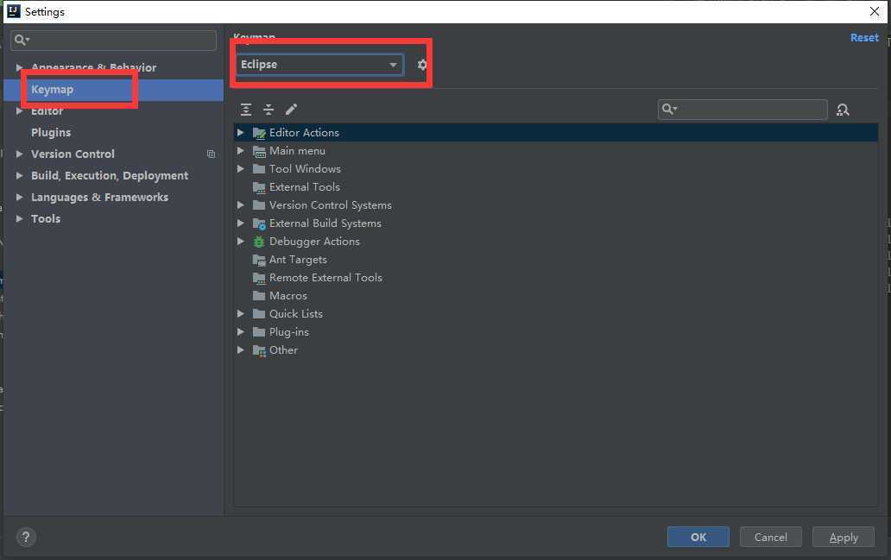Click the Collapse All icon in keymap toolbar

coord(269,110)
